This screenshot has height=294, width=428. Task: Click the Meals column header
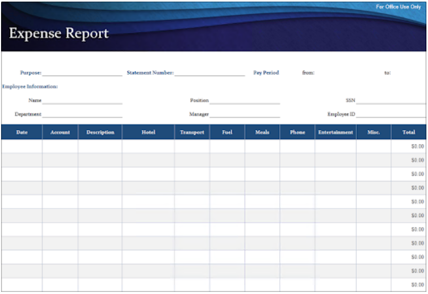(x=262, y=132)
